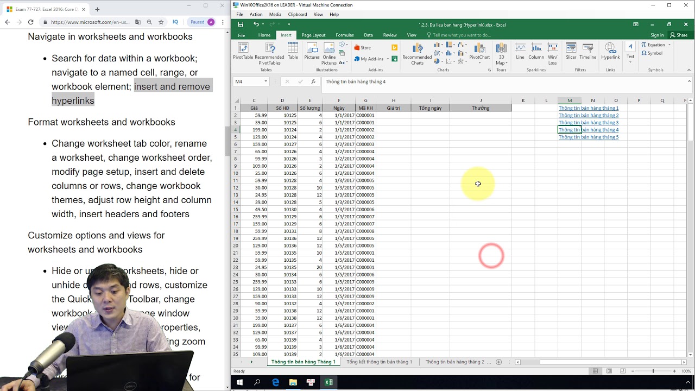Click the Hyperlink button in Links group
Viewport: 695px width, 391px height.
click(x=610, y=51)
